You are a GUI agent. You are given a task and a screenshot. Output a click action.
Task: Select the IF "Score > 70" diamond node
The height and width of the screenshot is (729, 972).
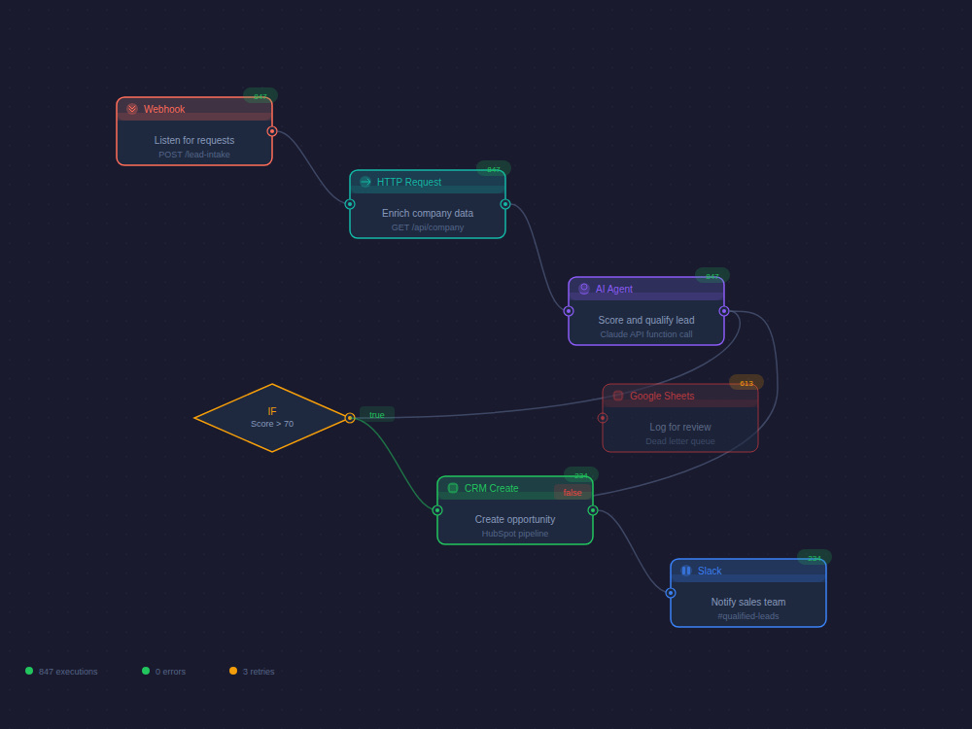[x=272, y=418]
